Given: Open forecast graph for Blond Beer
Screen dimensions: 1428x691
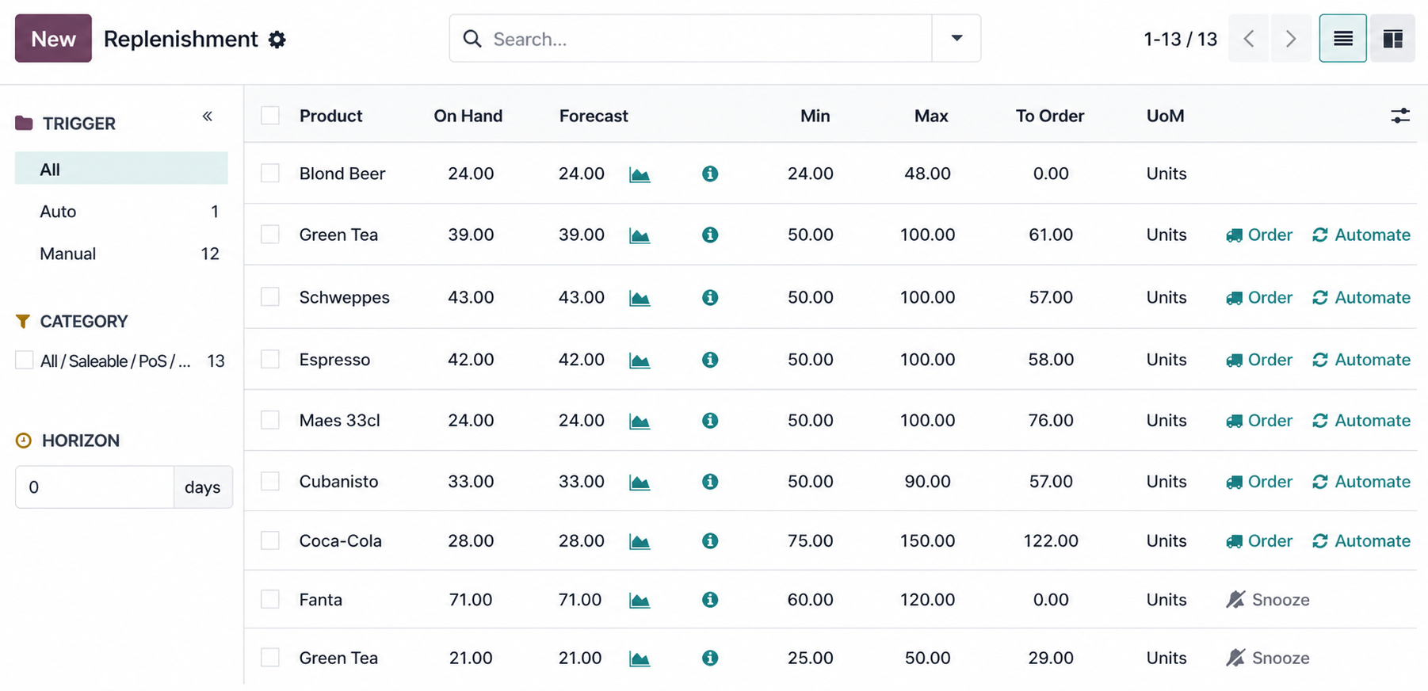Looking at the screenshot, I should 640,174.
